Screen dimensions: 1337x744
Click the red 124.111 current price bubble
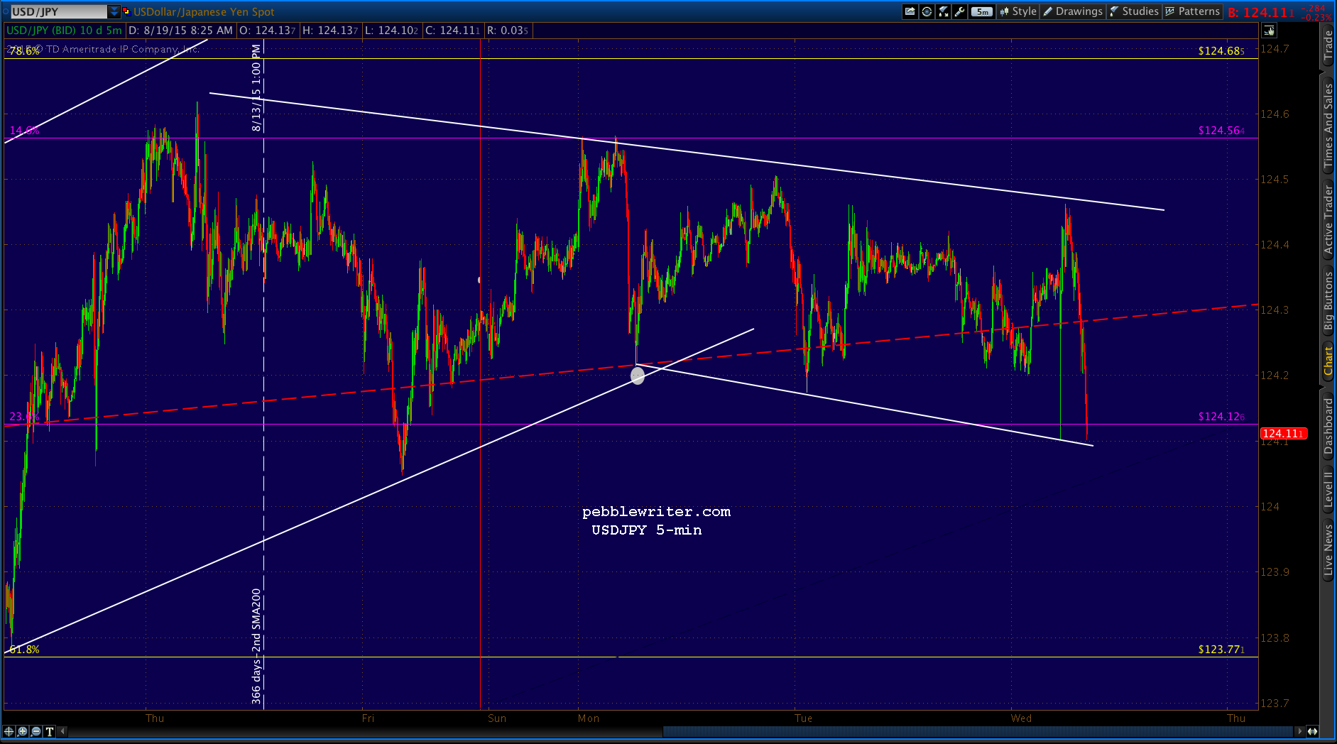point(1284,433)
